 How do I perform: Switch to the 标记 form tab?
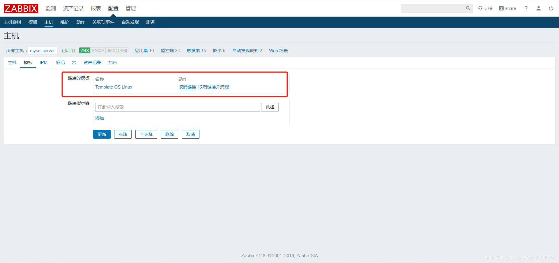[x=60, y=63]
